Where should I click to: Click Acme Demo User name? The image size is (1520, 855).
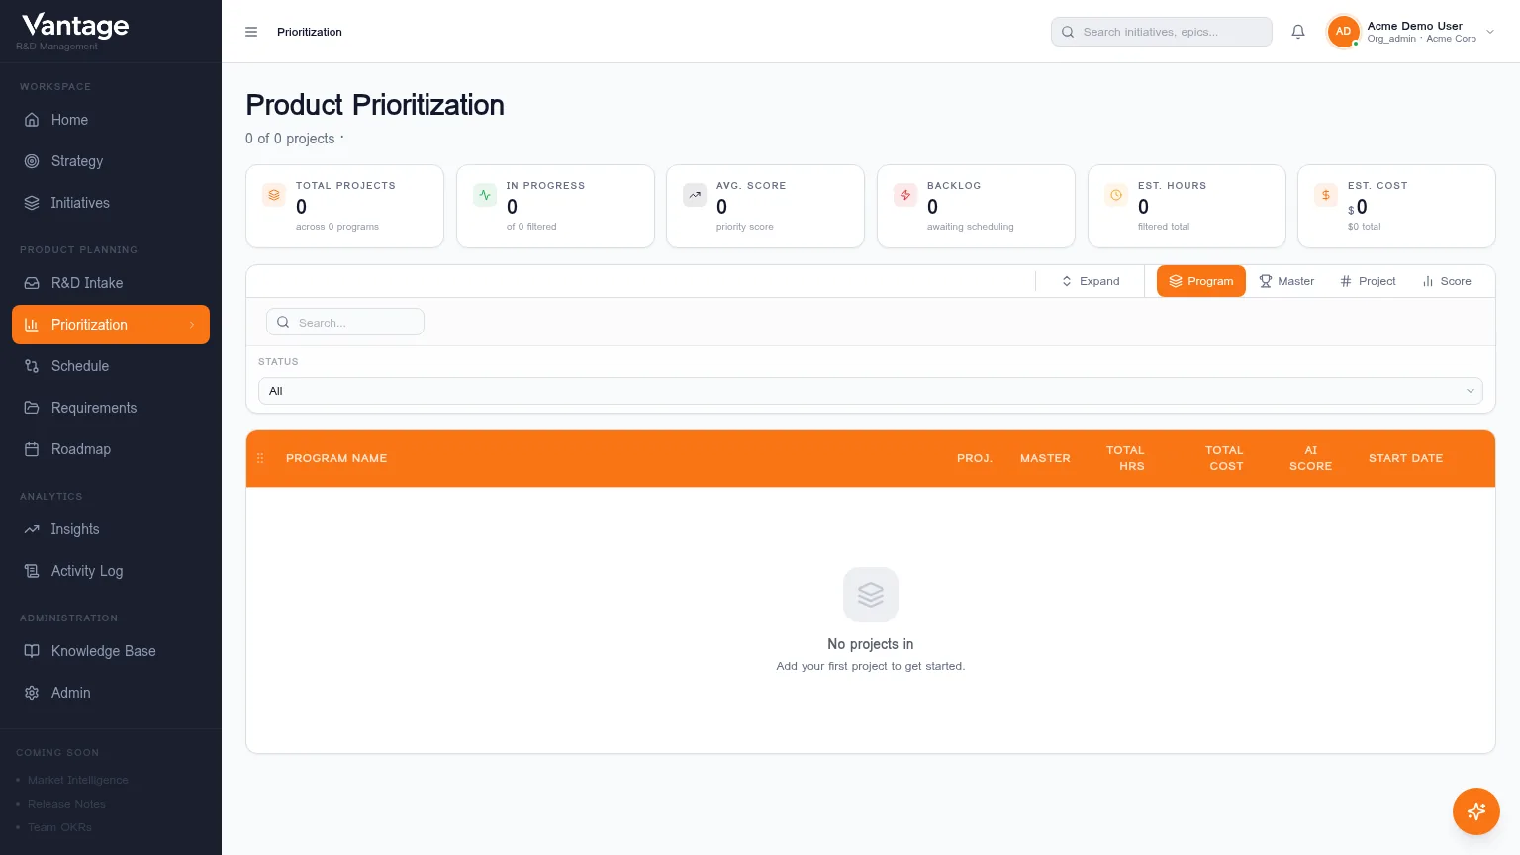point(1414,26)
